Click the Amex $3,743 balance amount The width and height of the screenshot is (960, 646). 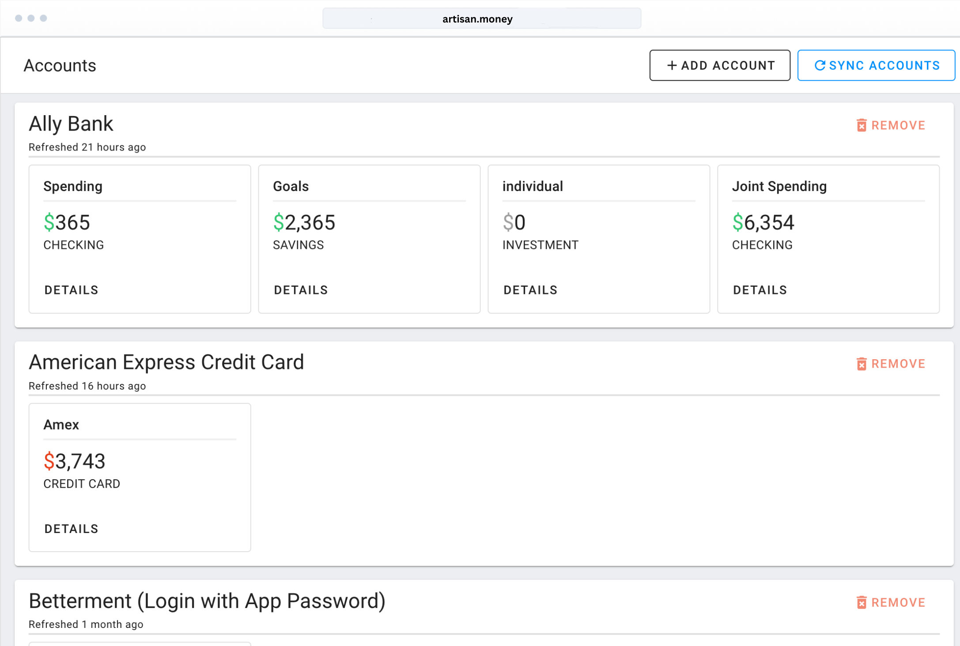pyautogui.click(x=75, y=461)
